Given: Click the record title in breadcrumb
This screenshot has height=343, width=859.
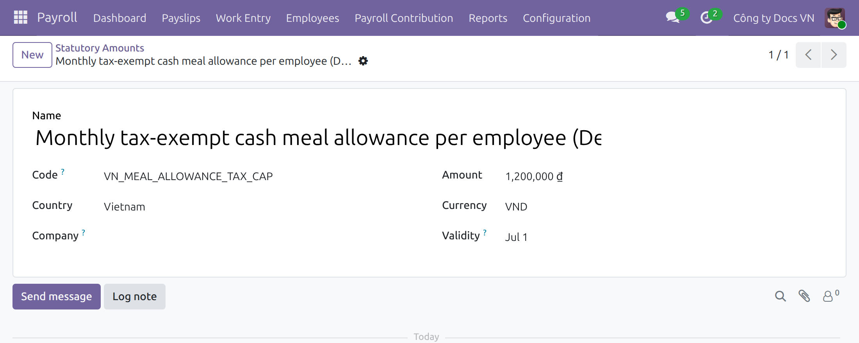Looking at the screenshot, I should click(x=203, y=61).
